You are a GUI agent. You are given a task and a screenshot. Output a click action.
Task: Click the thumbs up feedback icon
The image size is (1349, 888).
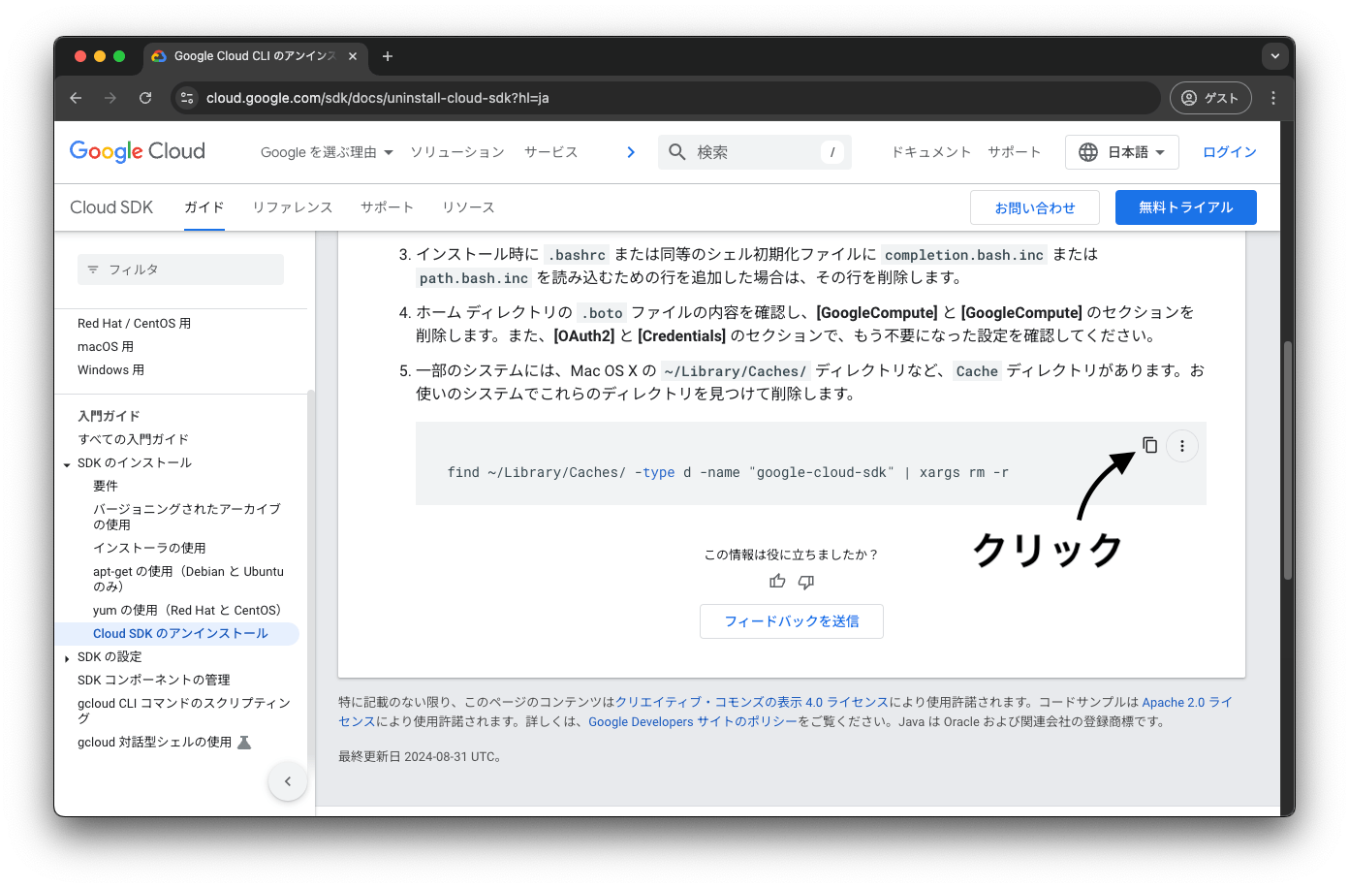(x=777, y=582)
